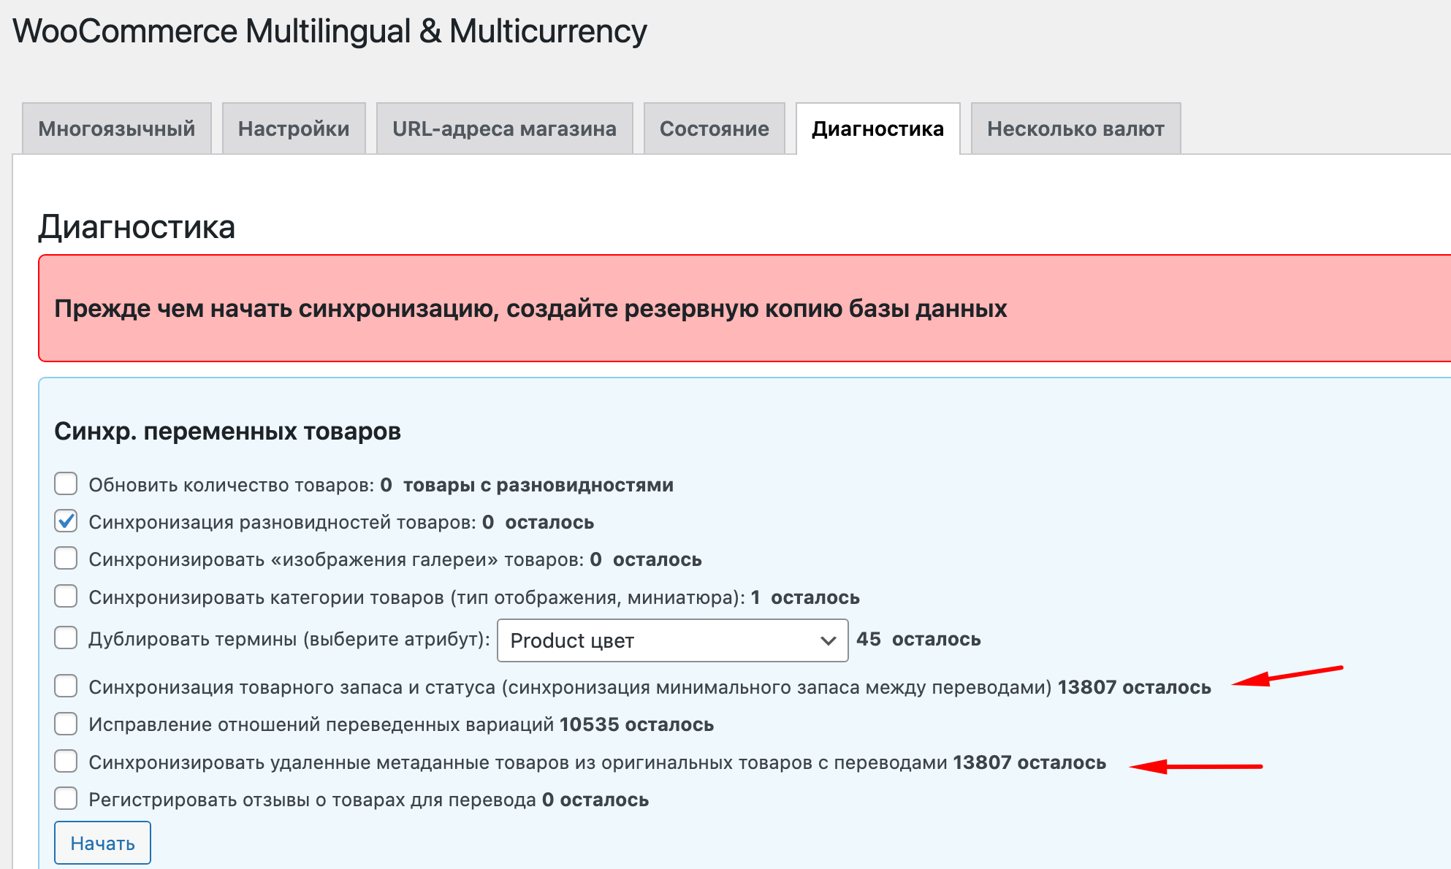The height and width of the screenshot is (869, 1451).
Task: Select the Диагностика tab
Action: tap(877, 129)
